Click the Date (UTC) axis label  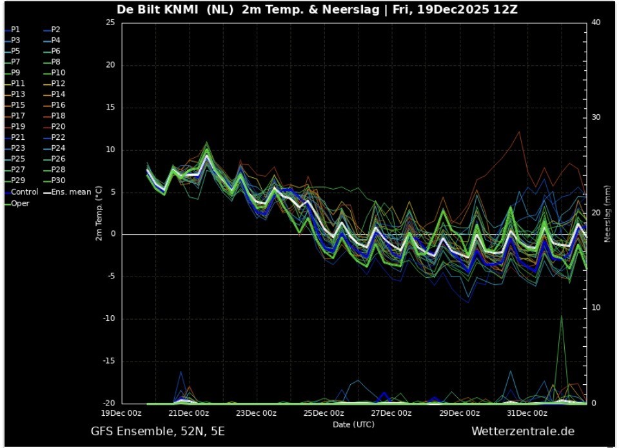tap(353, 425)
